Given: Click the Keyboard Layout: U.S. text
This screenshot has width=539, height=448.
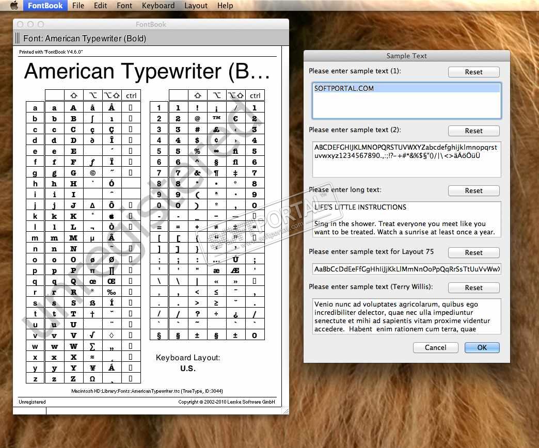Looking at the screenshot, I should coord(188,363).
